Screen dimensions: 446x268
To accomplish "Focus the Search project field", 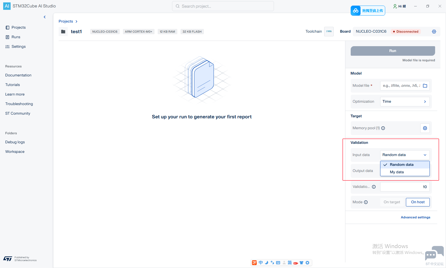I will click(x=223, y=6).
